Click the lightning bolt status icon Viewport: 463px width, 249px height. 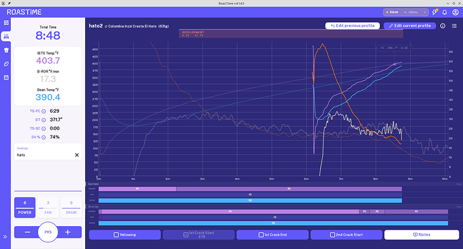coord(435,12)
